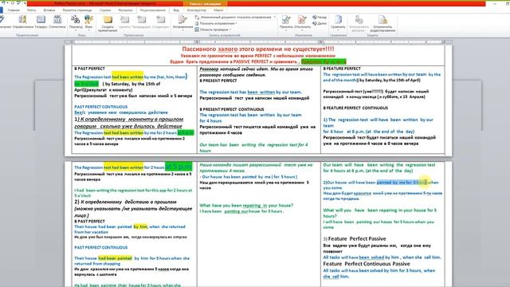Click 'В FEATURE PERFECT' heading in right column

(342, 69)
